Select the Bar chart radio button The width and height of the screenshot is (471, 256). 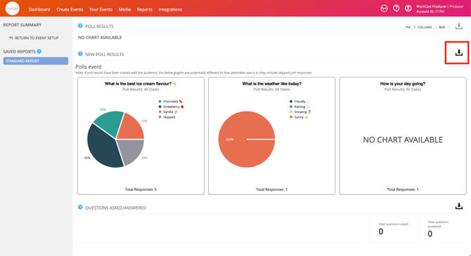pos(449,27)
